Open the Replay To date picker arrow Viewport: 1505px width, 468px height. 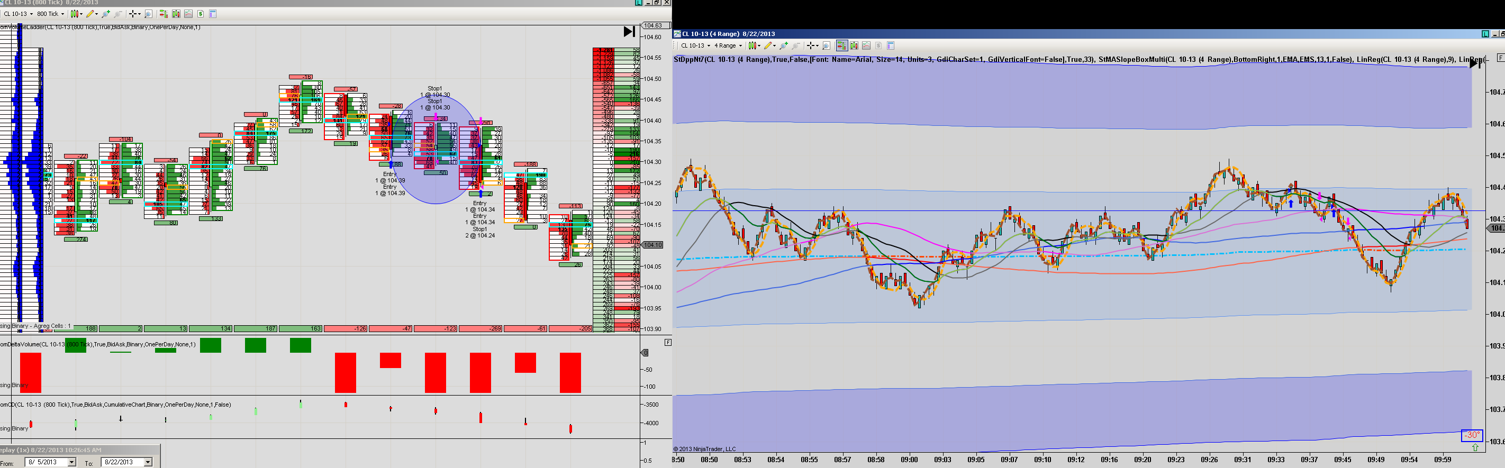148,462
